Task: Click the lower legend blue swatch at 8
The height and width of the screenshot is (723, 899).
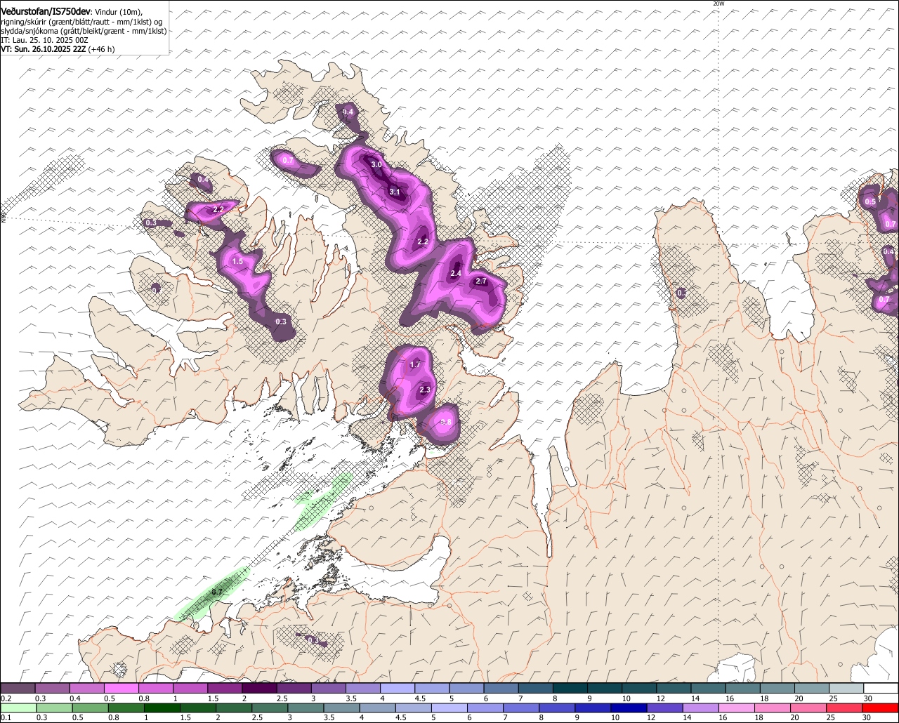Action: pos(556,708)
